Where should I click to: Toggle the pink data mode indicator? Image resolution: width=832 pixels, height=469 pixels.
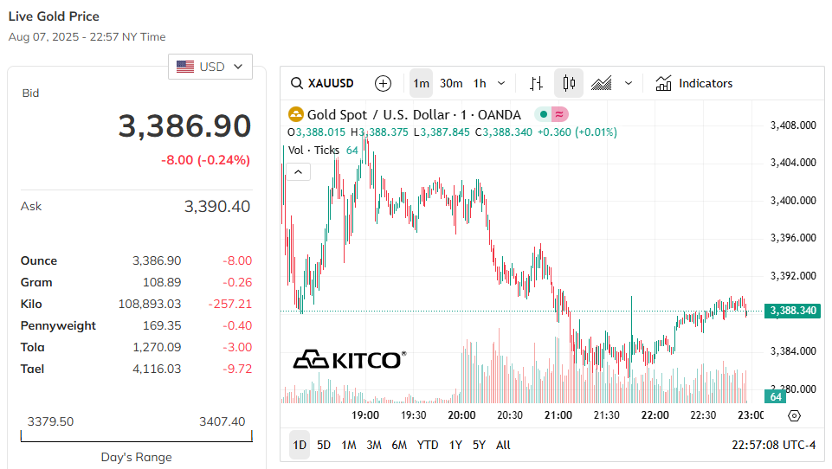point(559,114)
